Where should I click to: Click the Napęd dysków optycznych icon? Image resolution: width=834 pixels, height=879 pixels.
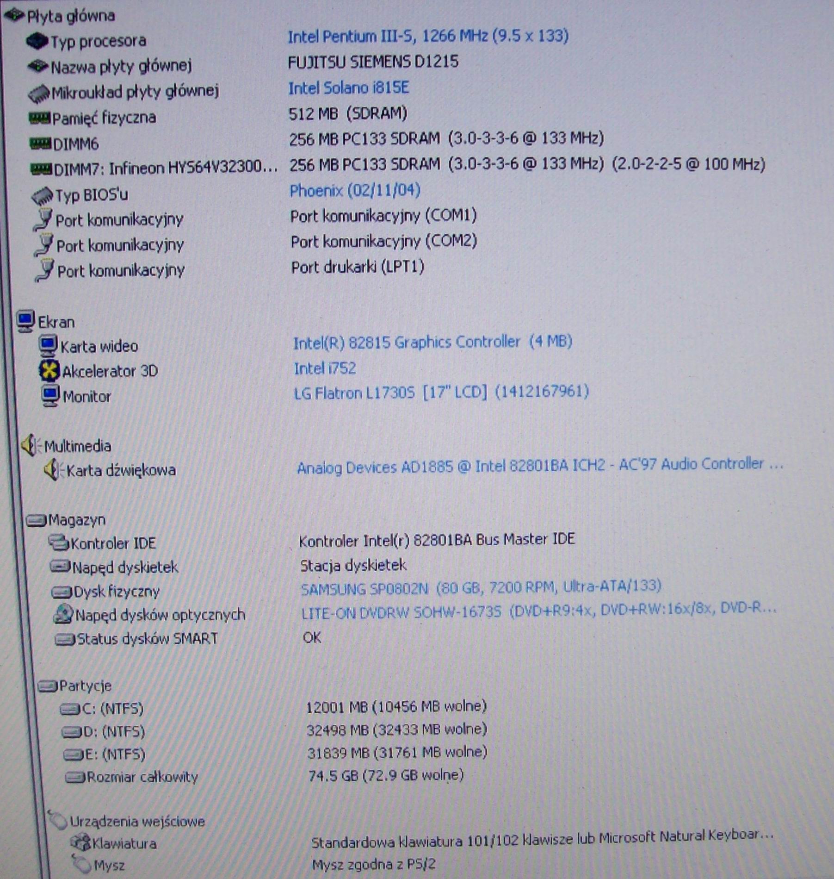pyautogui.click(x=63, y=614)
